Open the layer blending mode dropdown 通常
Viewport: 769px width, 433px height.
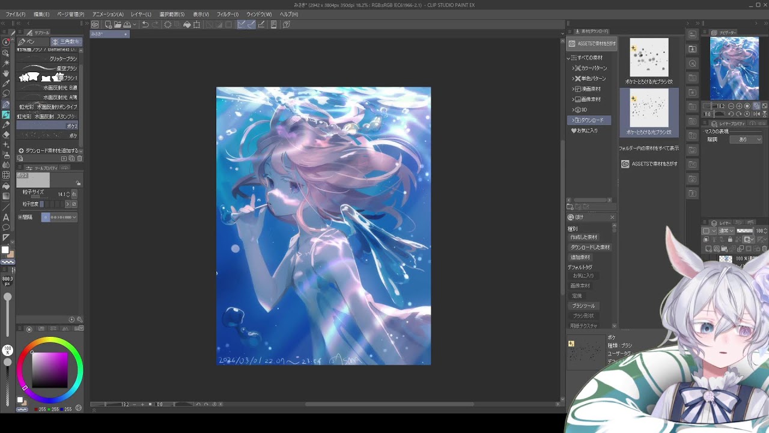coord(726,231)
